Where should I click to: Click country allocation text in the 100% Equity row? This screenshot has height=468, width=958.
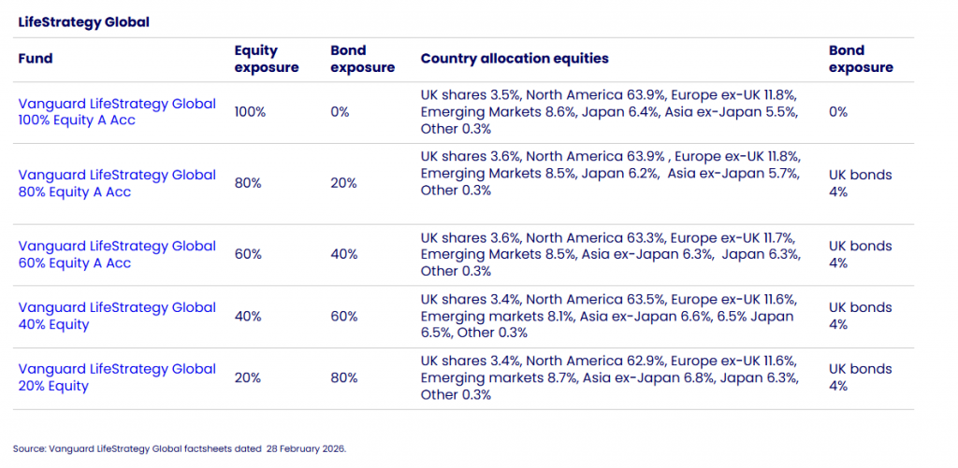(608, 112)
